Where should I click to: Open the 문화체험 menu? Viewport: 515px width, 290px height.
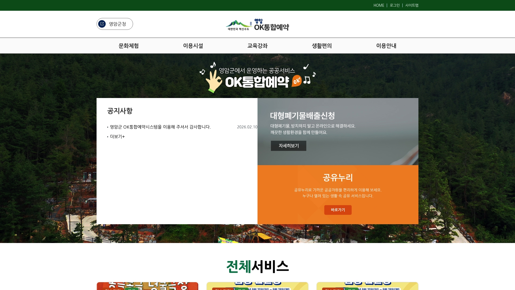(129, 46)
